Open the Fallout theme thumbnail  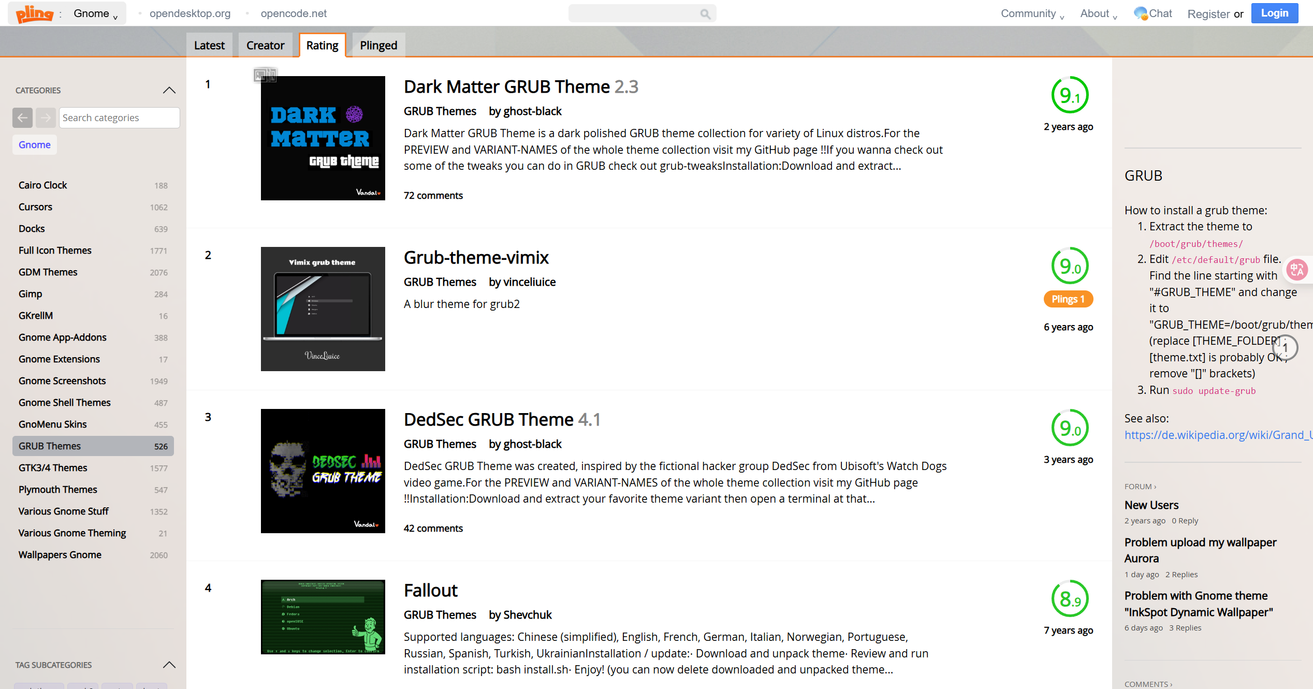coord(323,617)
